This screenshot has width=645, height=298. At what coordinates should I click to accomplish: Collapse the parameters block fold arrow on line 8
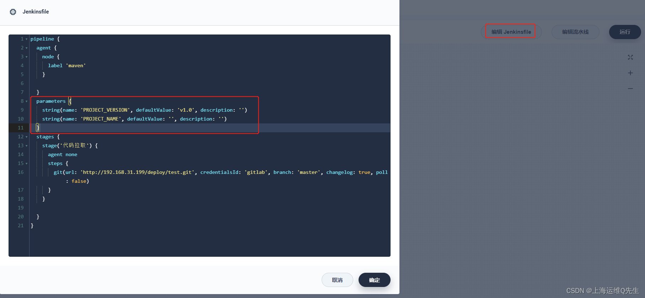point(27,101)
